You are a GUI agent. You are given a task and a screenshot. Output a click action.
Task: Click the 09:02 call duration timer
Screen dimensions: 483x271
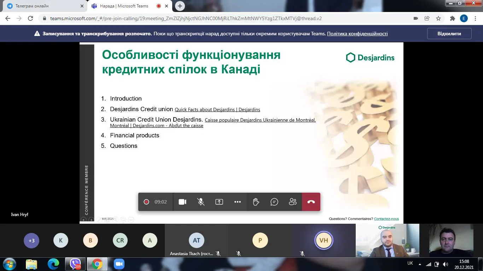pos(161,202)
